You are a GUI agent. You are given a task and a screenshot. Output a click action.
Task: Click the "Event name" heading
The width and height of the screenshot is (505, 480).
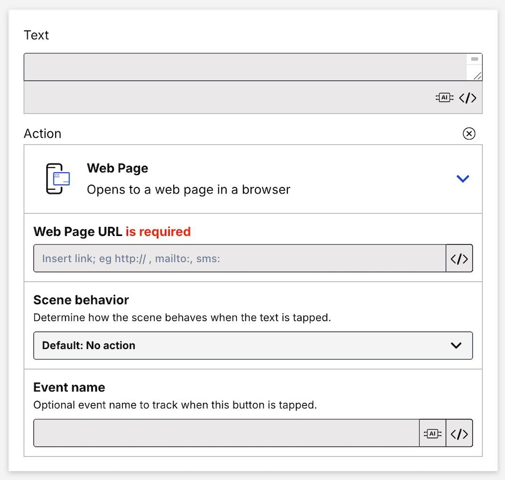point(69,387)
